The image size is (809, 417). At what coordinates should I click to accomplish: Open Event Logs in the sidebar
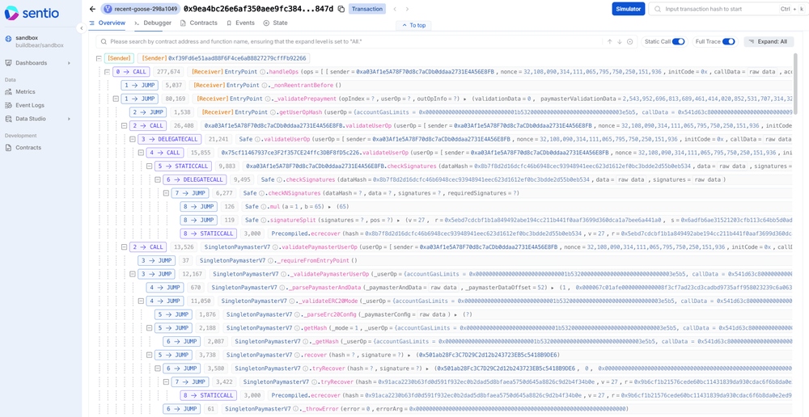29,105
